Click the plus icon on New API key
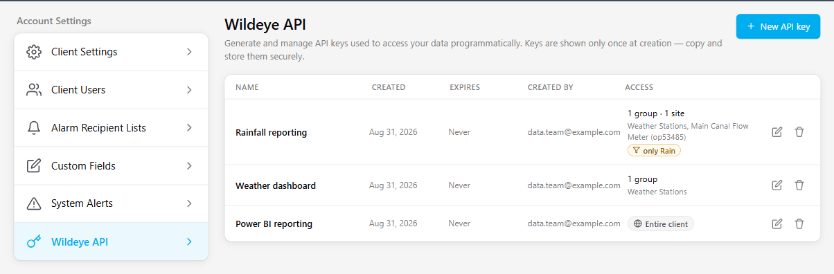This screenshot has height=274, width=834. 751,27
